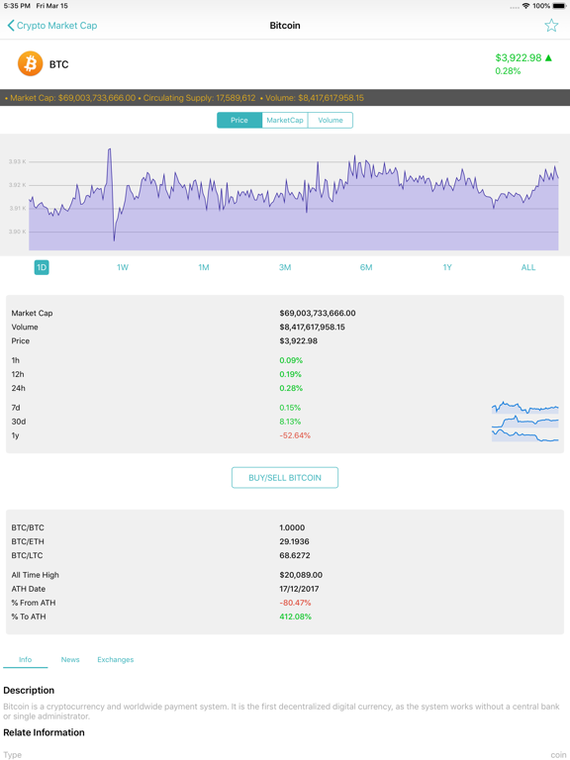The width and height of the screenshot is (570, 760).
Task: Tap the BUY/SELL BITCOIN button
Action: [285, 477]
